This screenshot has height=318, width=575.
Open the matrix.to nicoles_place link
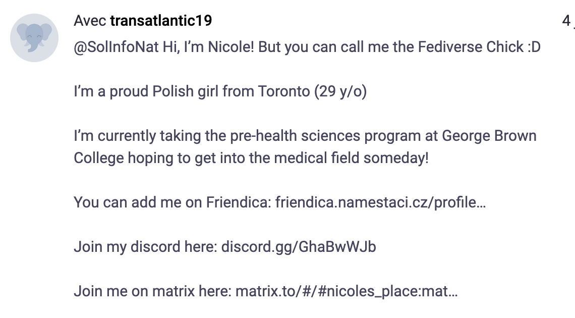coord(347,291)
